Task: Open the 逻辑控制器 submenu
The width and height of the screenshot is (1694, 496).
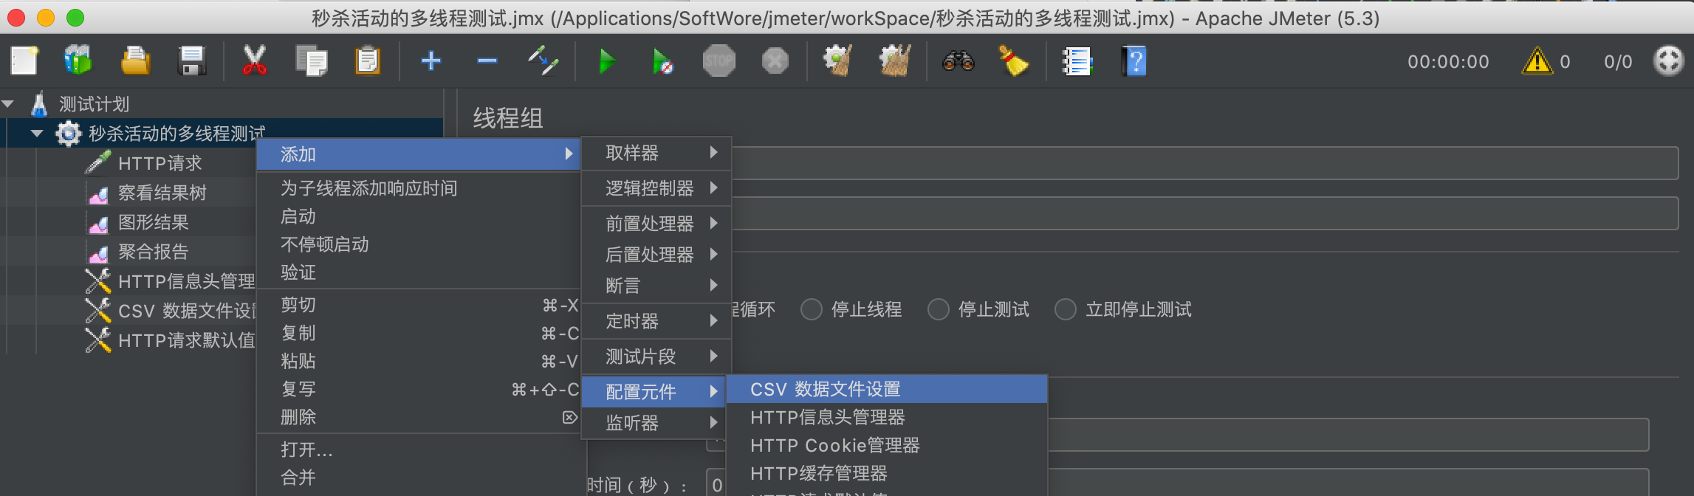Action: click(x=656, y=188)
